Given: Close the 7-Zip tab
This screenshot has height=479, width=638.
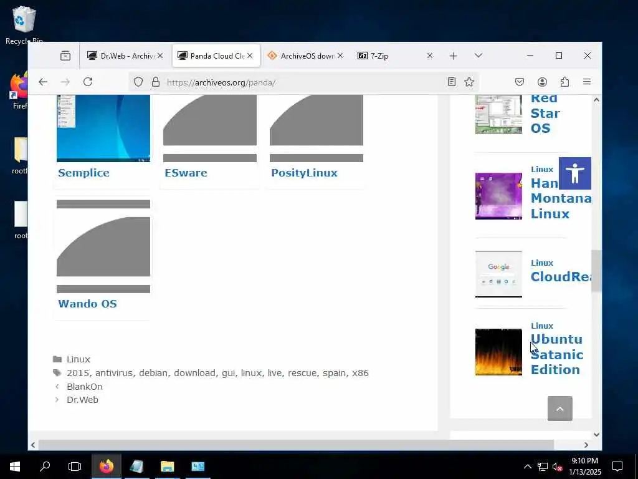Looking at the screenshot, I should (430, 56).
